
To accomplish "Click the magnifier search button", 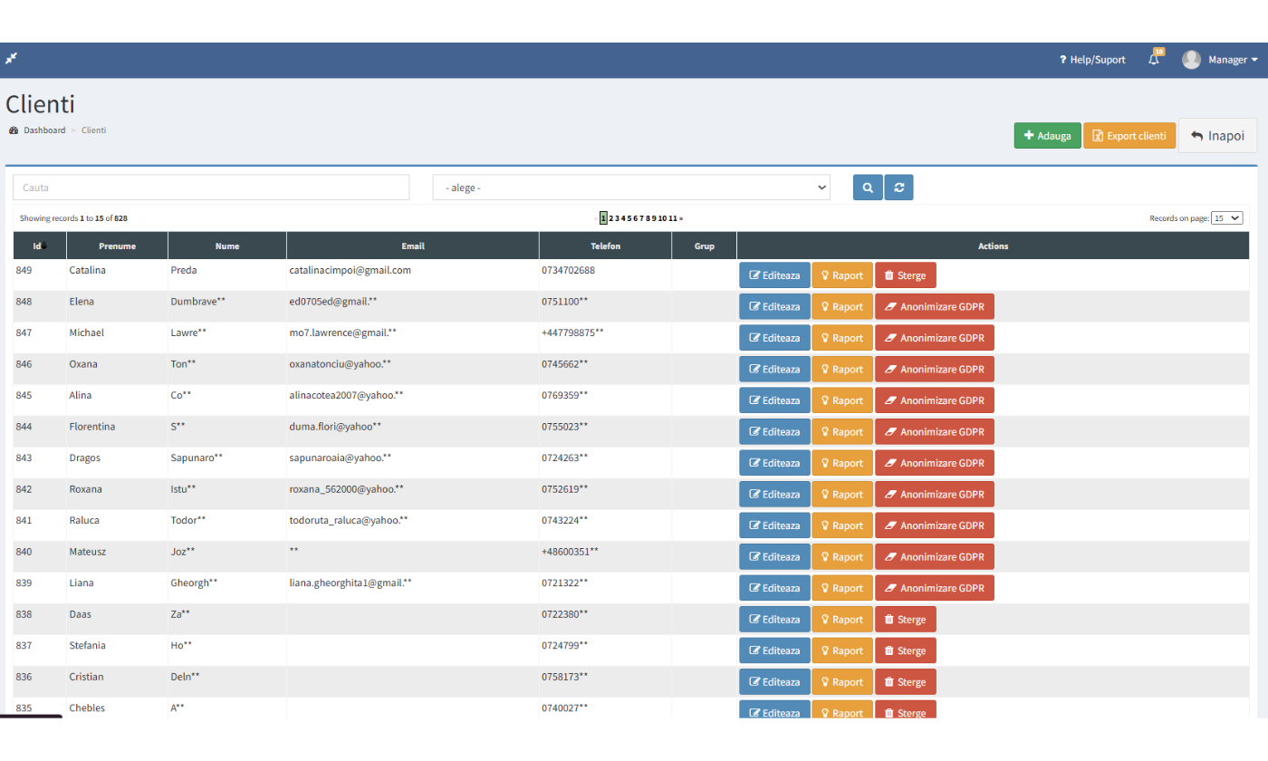I will pyautogui.click(x=868, y=188).
